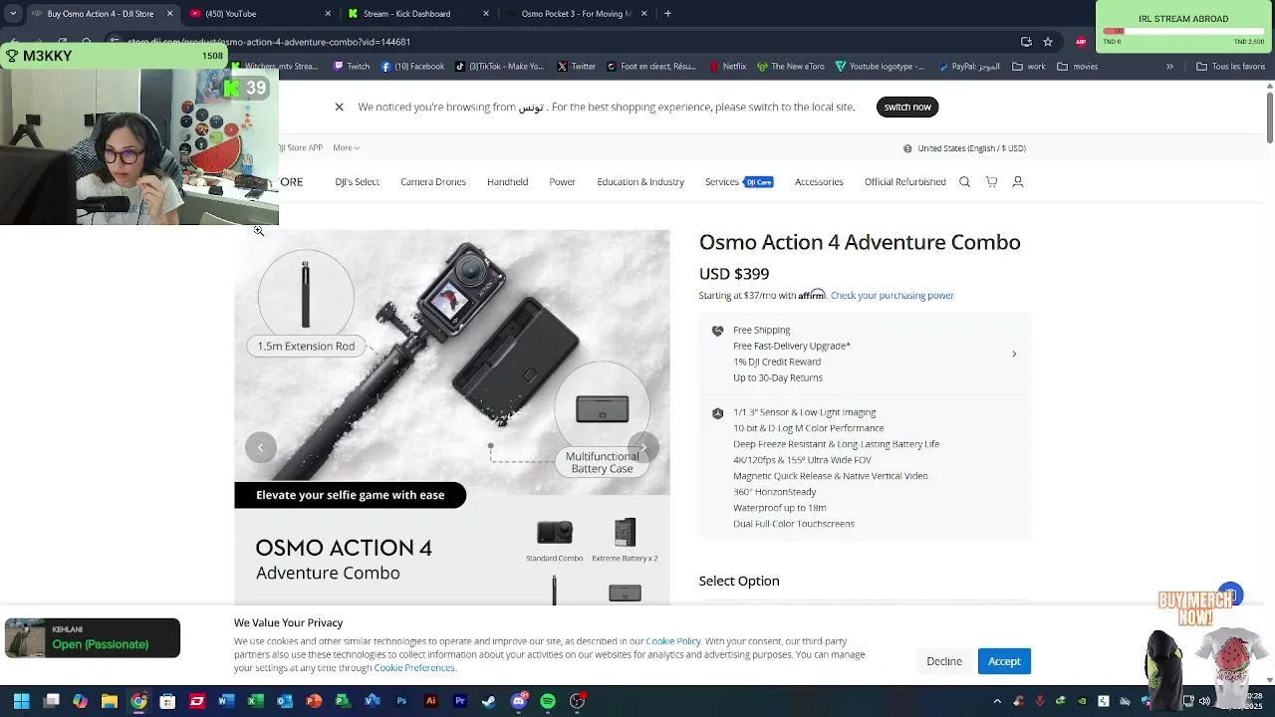Open Education & Industry menu
The image size is (1275, 717).
coord(640,182)
